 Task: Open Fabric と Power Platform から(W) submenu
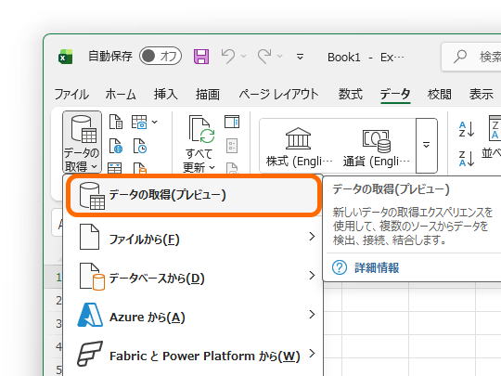click(x=193, y=354)
